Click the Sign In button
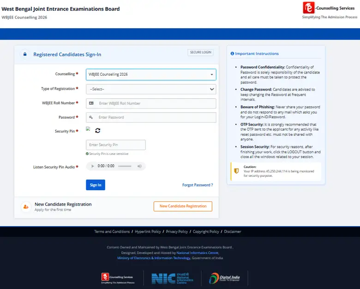Screen dimensions: 360x289 click(96, 185)
